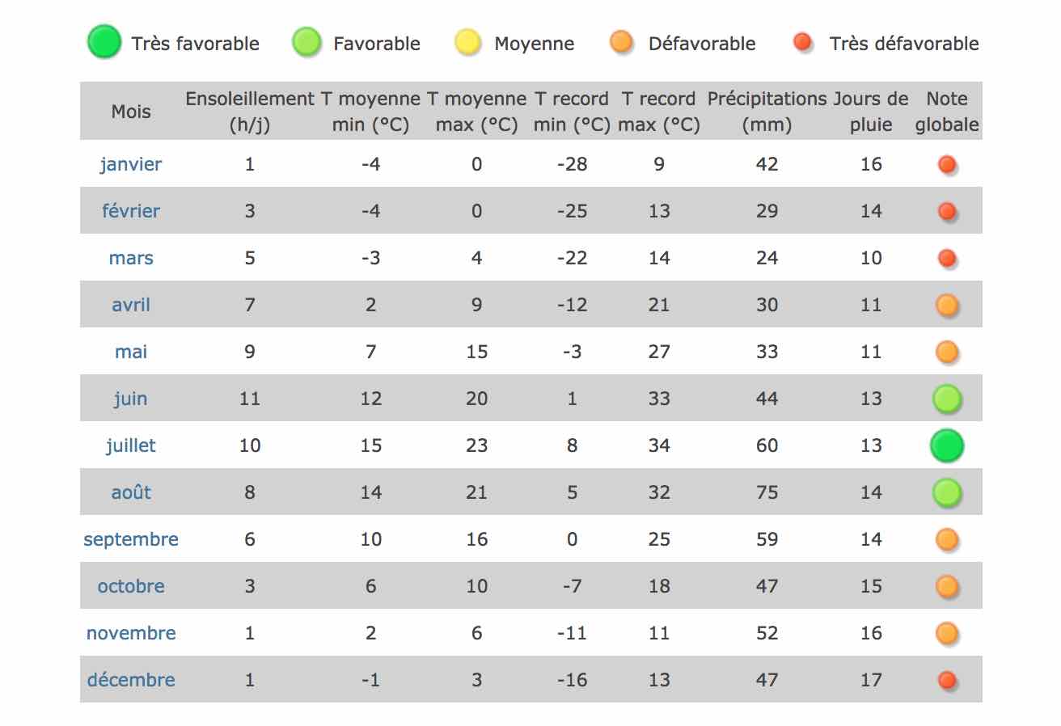1061x726 pixels.
Task: Click the Très favorable green legend icon
Action: (x=104, y=42)
